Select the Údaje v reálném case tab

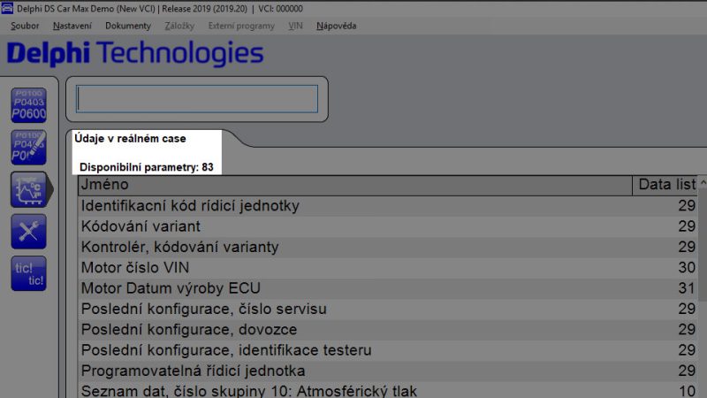click(x=130, y=139)
